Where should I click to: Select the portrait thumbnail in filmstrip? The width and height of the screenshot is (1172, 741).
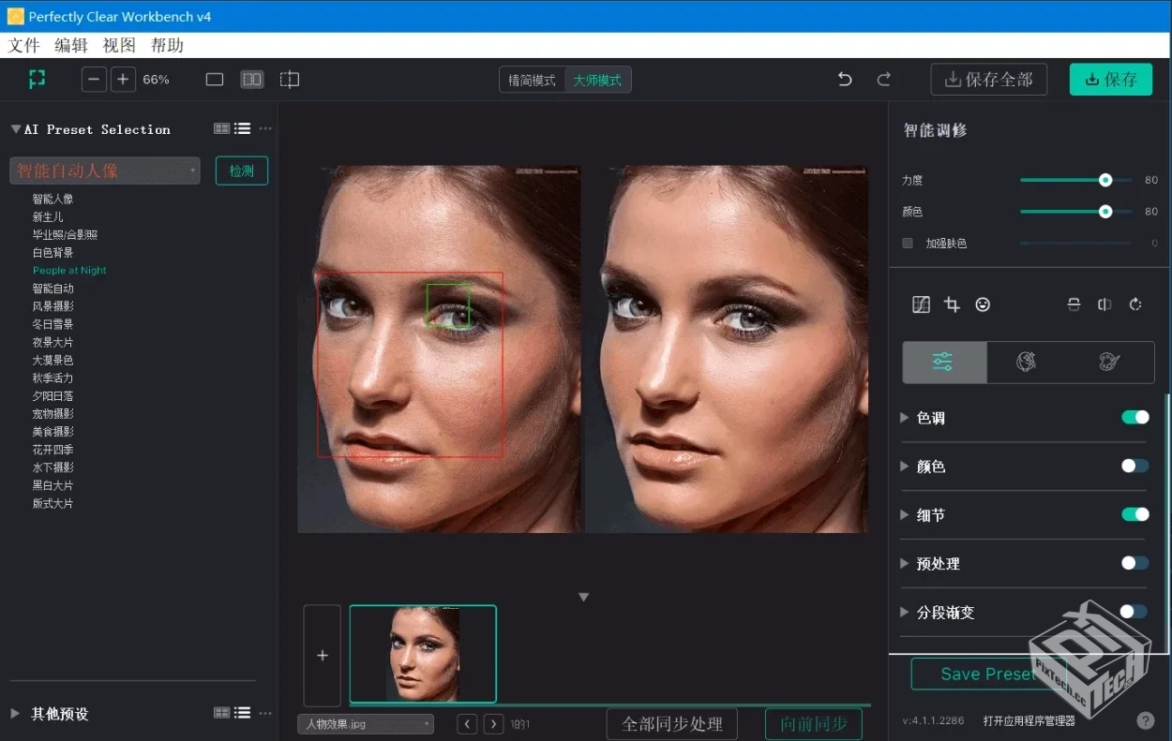tap(423, 654)
